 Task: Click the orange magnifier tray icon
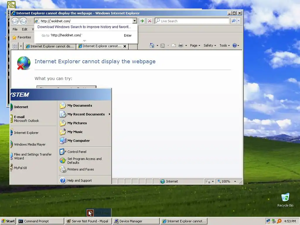click(x=279, y=221)
